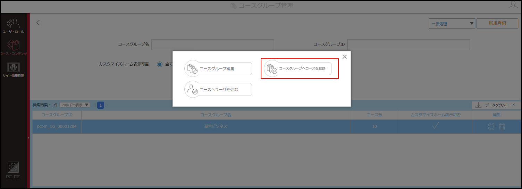The width and height of the screenshot is (522, 189).
Task: Click the コースグループID input field
Action: click(409, 44)
